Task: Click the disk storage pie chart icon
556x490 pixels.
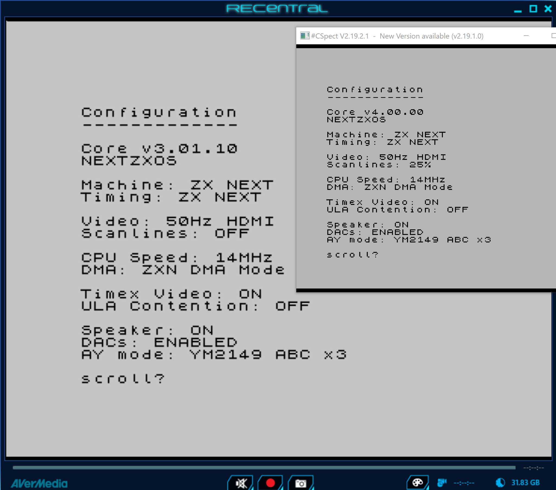Action: pyautogui.click(x=500, y=483)
